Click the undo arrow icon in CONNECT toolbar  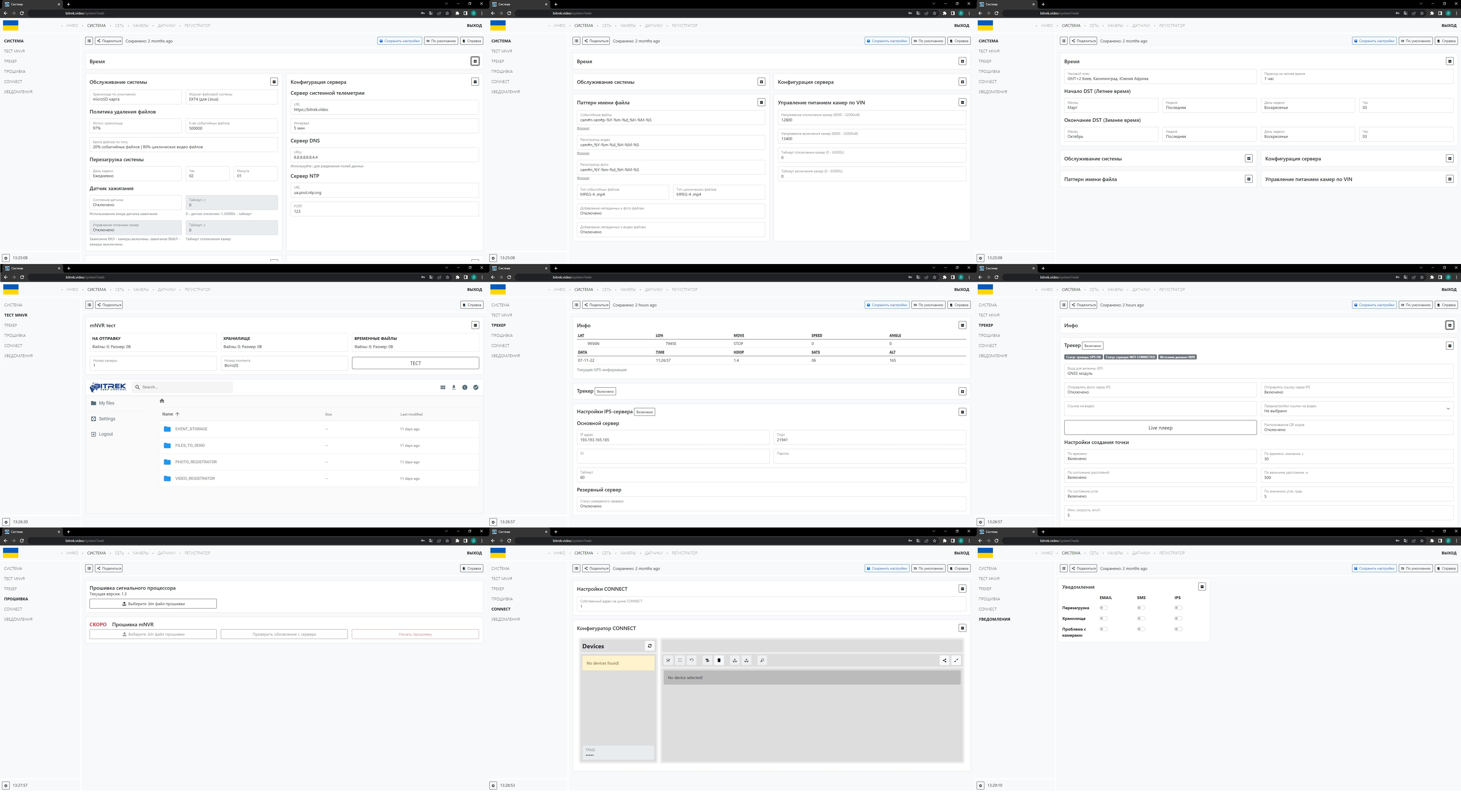pos(691,660)
